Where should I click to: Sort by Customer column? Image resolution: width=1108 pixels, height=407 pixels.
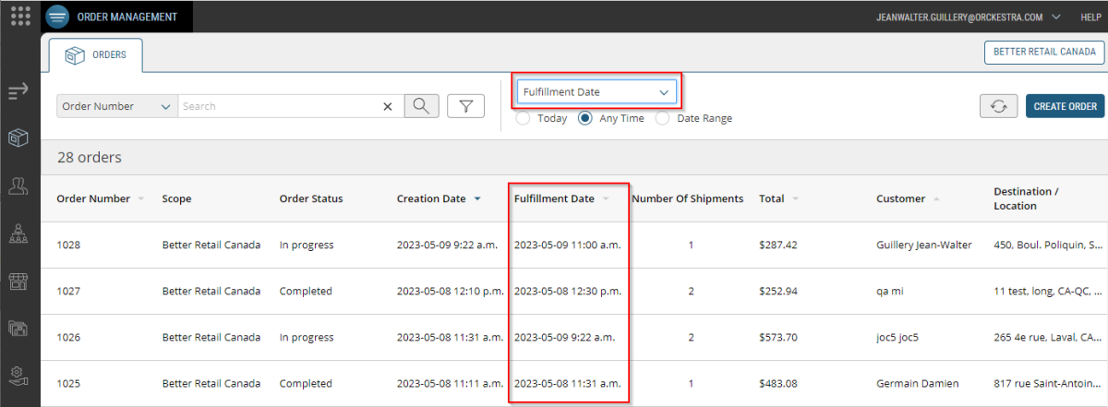tap(906, 198)
